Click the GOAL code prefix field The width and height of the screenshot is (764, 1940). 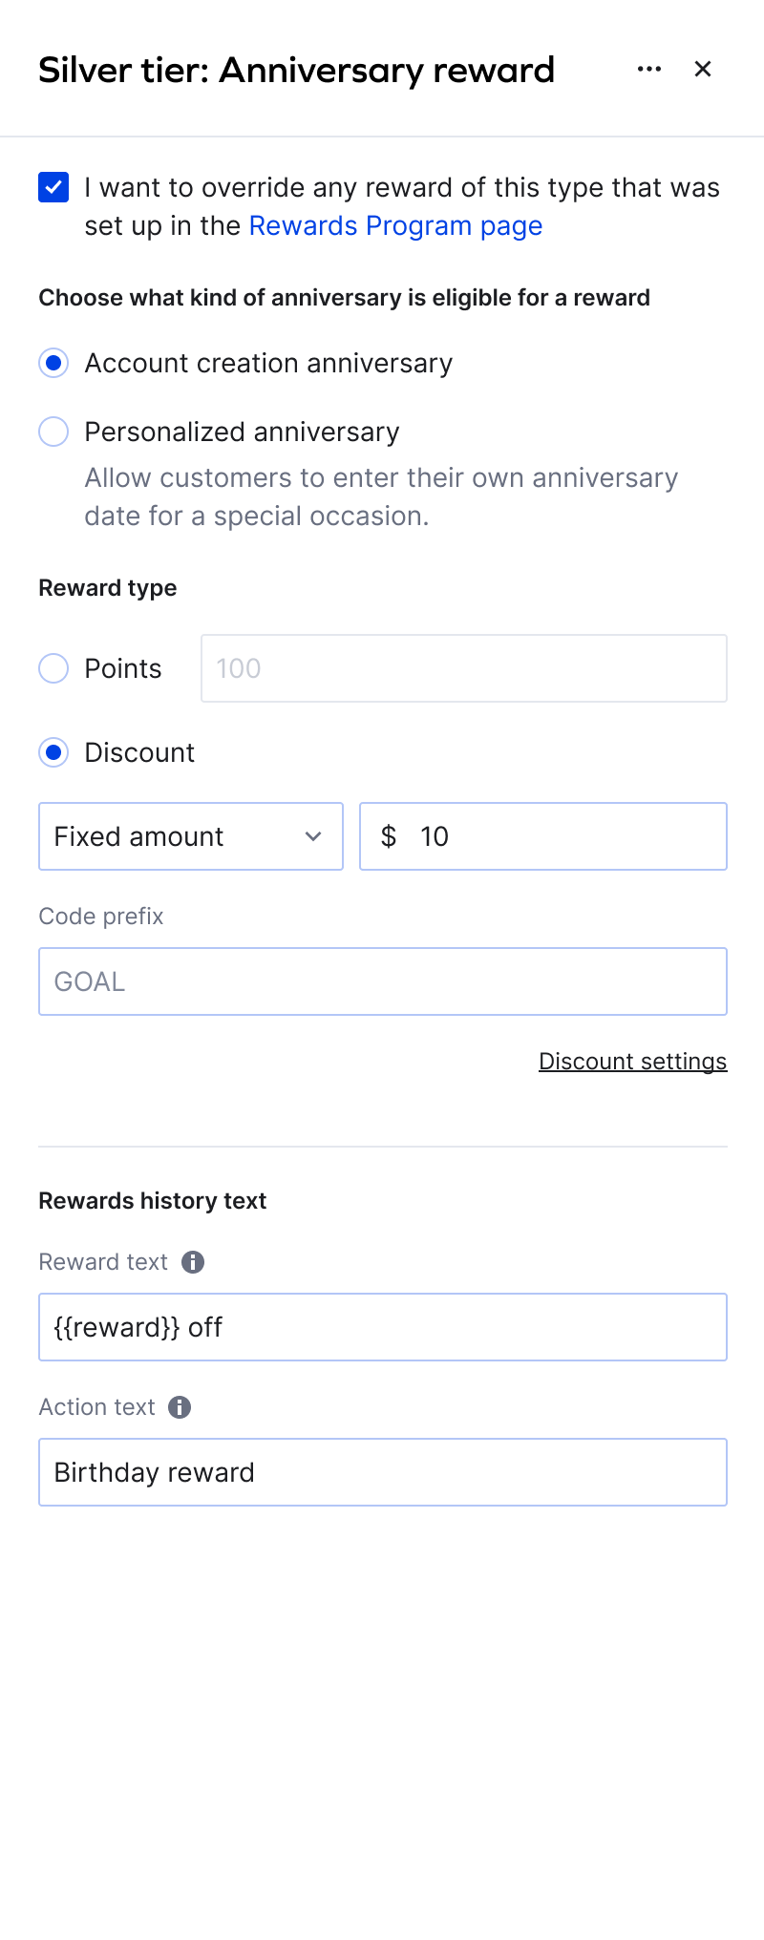point(382,981)
